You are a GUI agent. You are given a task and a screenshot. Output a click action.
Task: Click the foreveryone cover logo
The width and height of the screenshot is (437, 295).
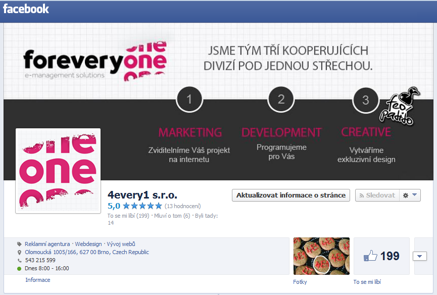click(x=95, y=61)
